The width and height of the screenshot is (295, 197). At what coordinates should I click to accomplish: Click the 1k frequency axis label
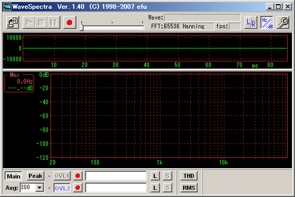tap(160, 162)
